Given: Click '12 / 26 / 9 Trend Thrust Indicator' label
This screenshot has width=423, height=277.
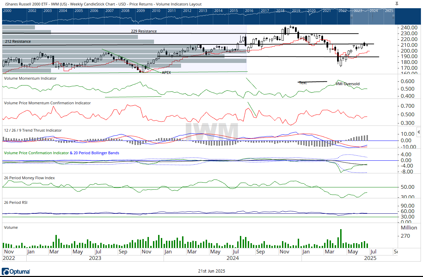Looking at the screenshot, I should point(33,130).
